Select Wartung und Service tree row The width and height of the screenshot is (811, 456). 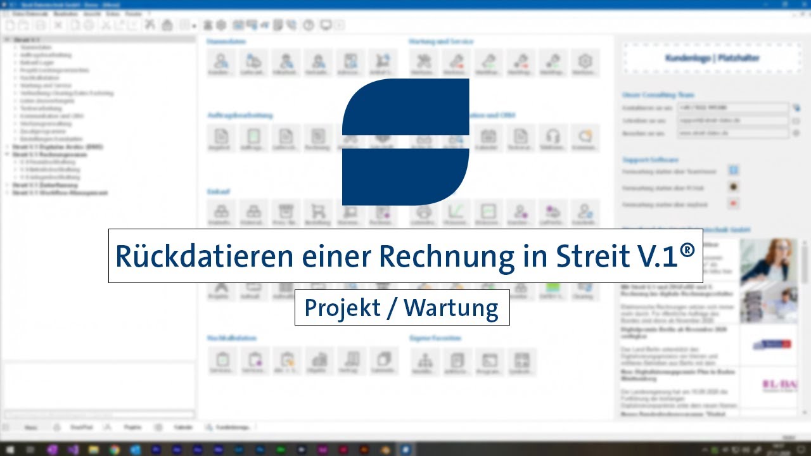click(46, 85)
